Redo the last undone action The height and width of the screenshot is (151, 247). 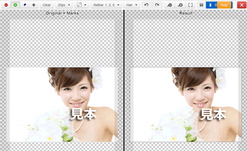click(157, 5)
